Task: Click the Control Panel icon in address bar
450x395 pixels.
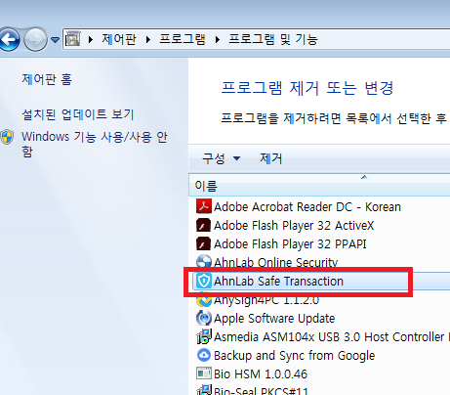Action: pos(73,39)
